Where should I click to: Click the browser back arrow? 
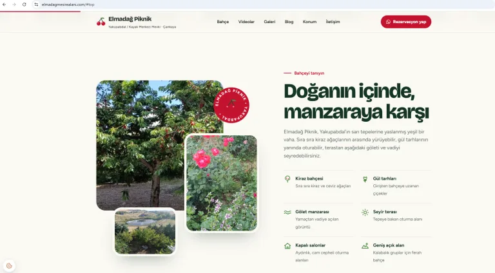pos(4,5)
